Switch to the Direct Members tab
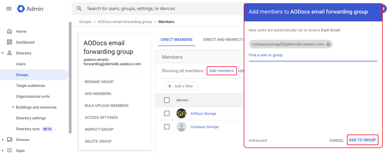 [177, 40]
